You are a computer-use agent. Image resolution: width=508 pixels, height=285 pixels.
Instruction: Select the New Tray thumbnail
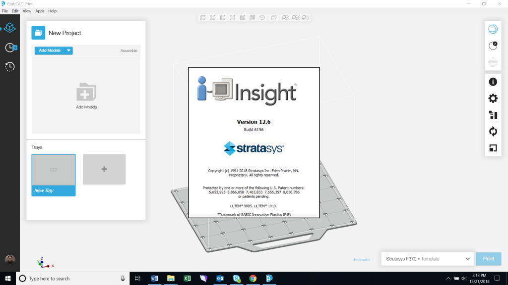[54, 175]
